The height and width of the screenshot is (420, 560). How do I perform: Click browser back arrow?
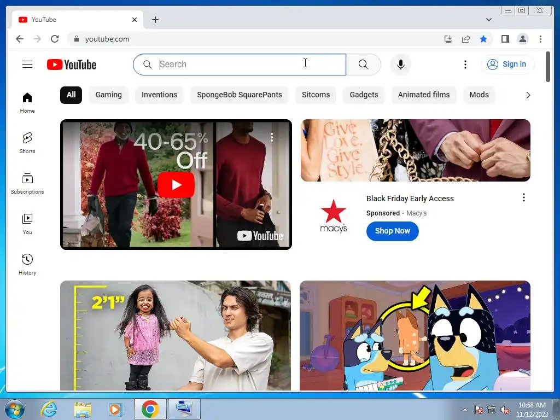tap(20, 39)
